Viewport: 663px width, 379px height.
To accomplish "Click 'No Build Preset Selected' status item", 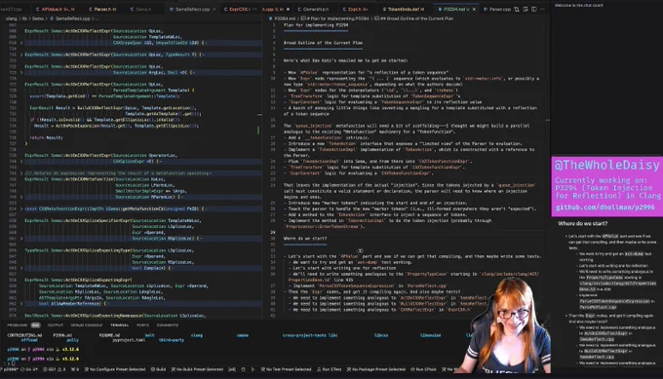I will [x=197, y=369].
